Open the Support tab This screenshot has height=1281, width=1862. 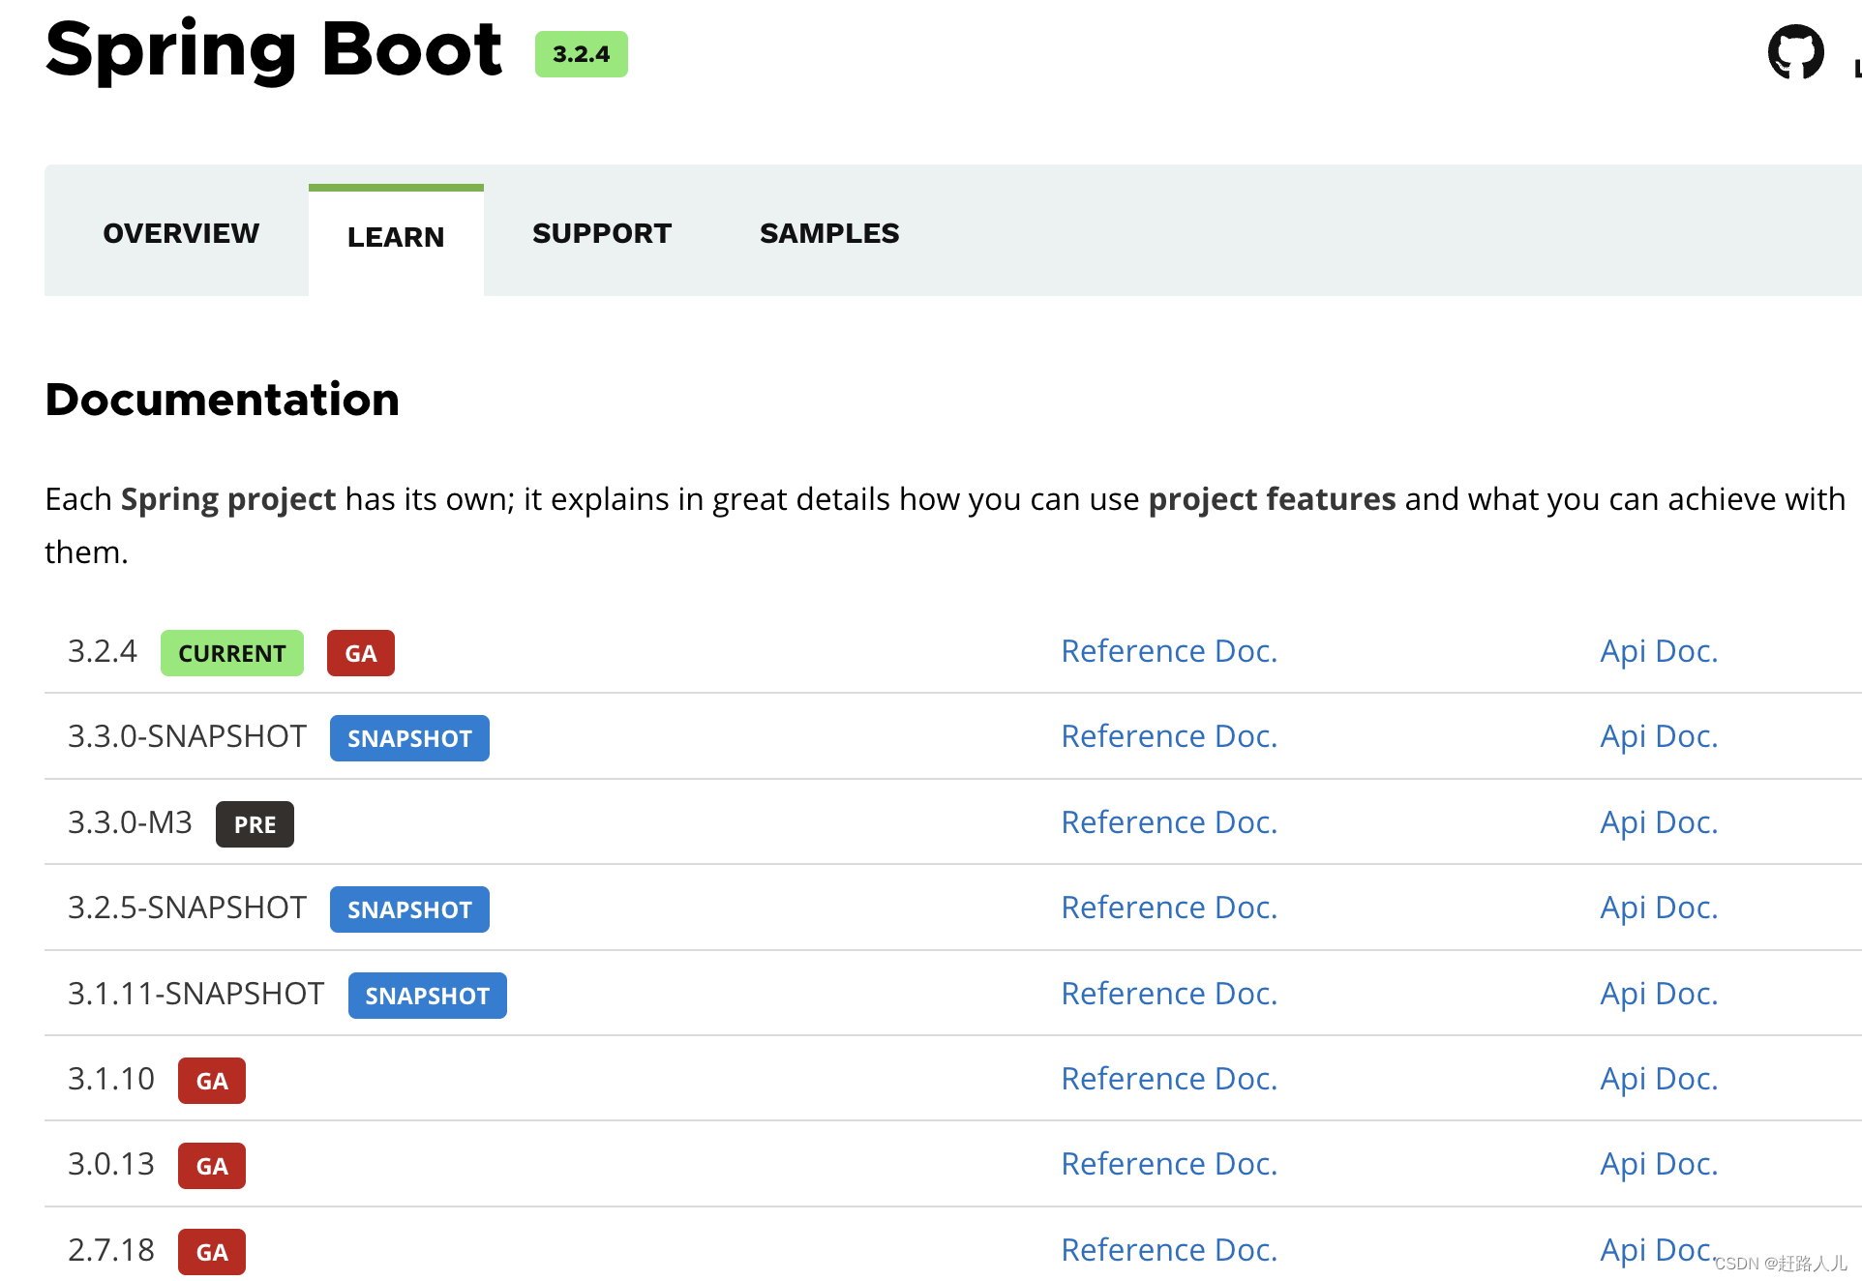[601, 233]
